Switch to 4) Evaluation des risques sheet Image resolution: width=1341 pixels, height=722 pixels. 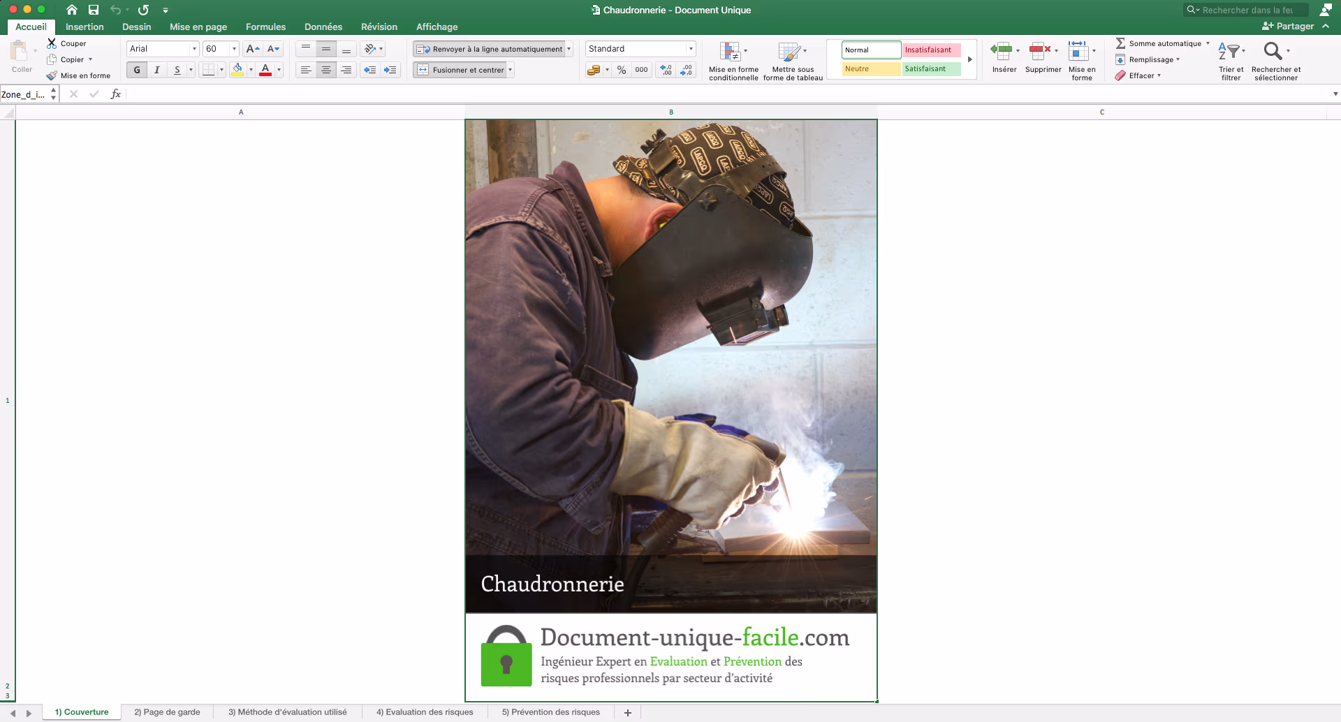(x=425, y=712)
